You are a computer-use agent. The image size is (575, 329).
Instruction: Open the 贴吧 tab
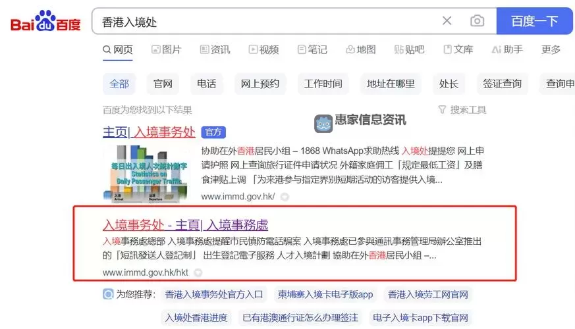[x=409, y=49]
